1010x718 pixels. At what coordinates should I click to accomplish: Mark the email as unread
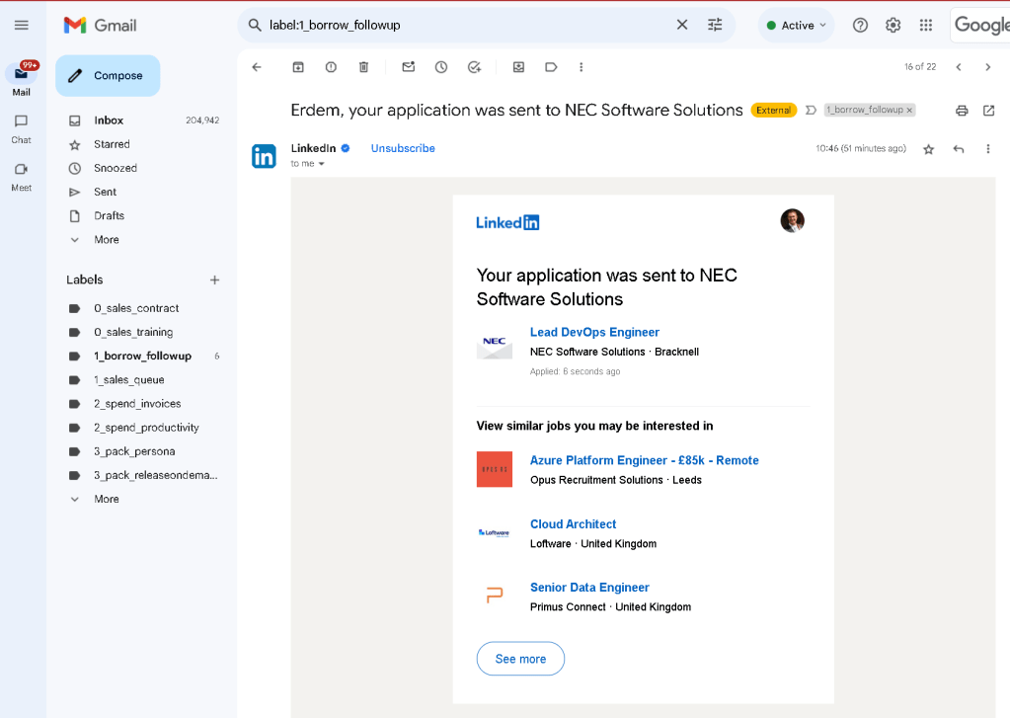click(x=409, y=67)
